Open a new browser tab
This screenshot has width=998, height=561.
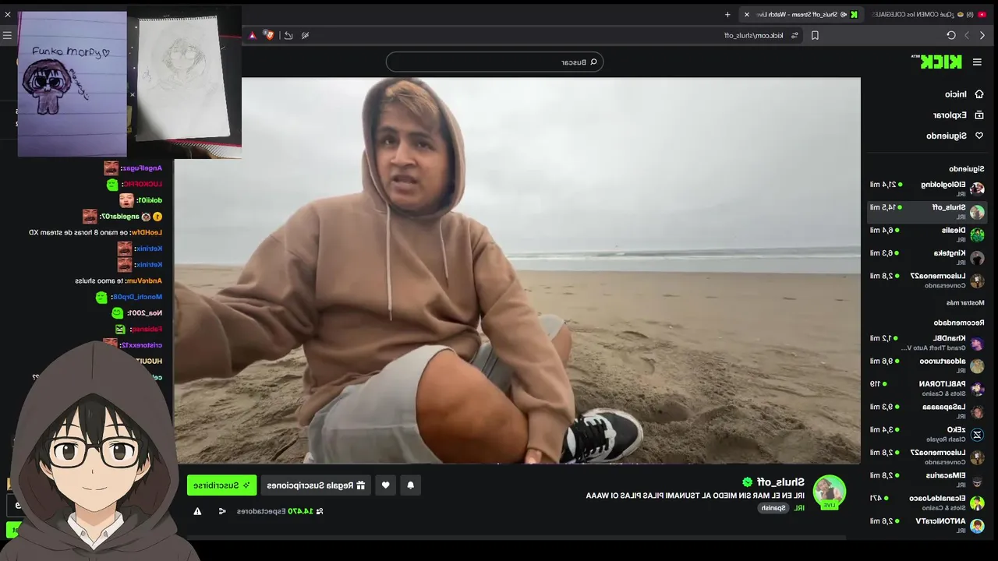coord(727,14)
